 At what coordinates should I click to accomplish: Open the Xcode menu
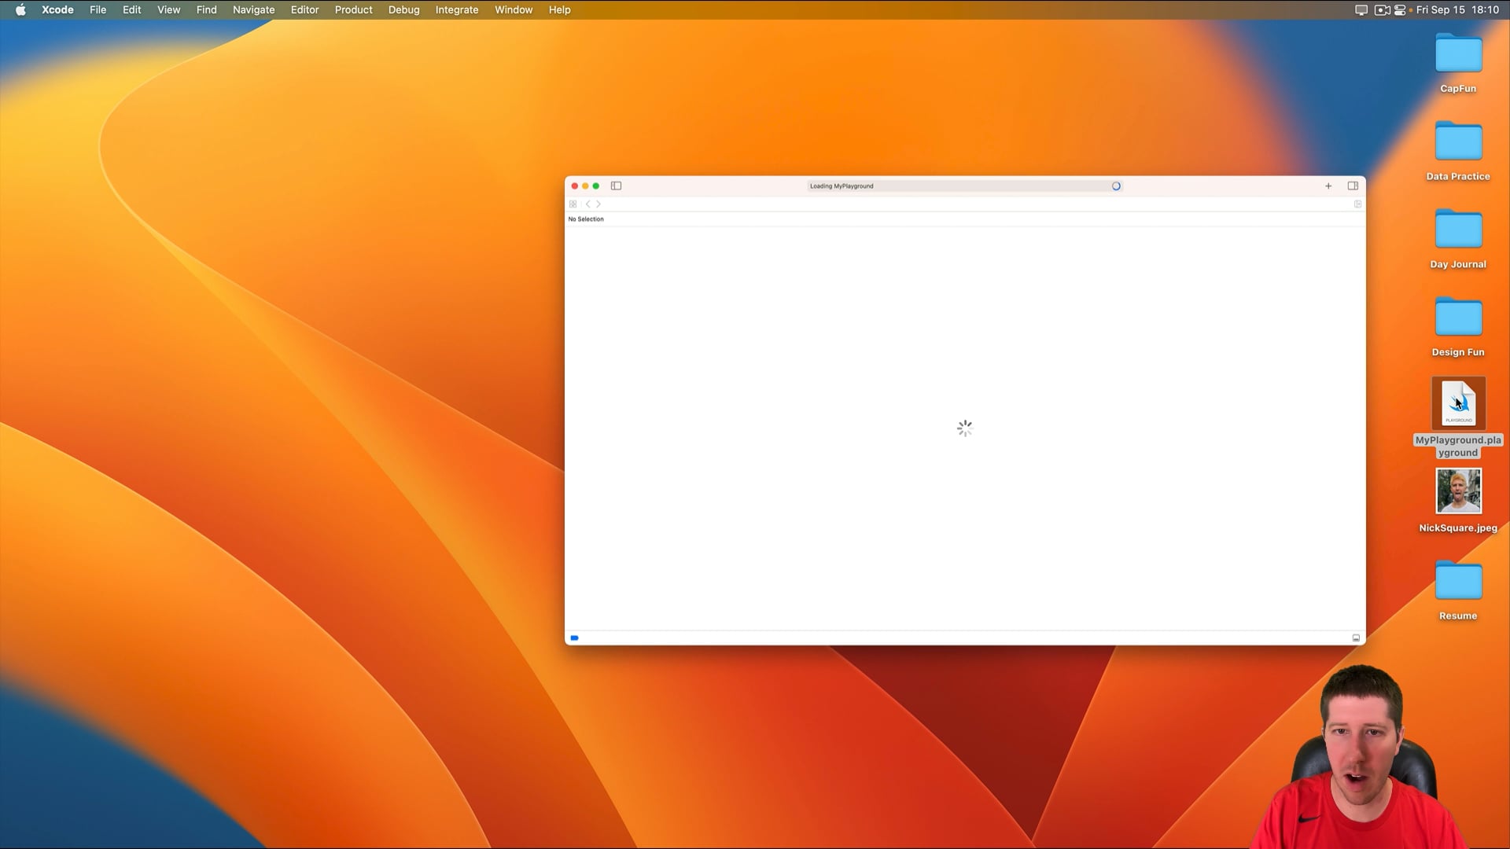pyautogui.click(x=57, y=10)
